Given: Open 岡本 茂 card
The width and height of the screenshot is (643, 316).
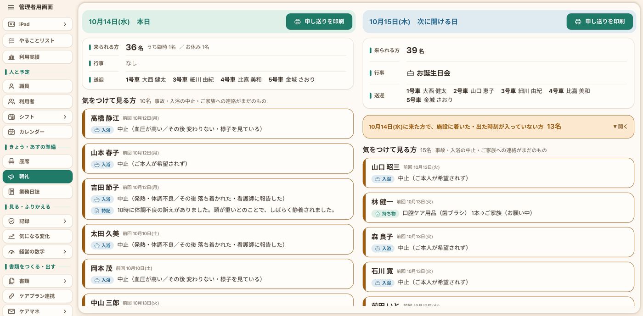Looking at the screenshot, I should click(218, 274).
